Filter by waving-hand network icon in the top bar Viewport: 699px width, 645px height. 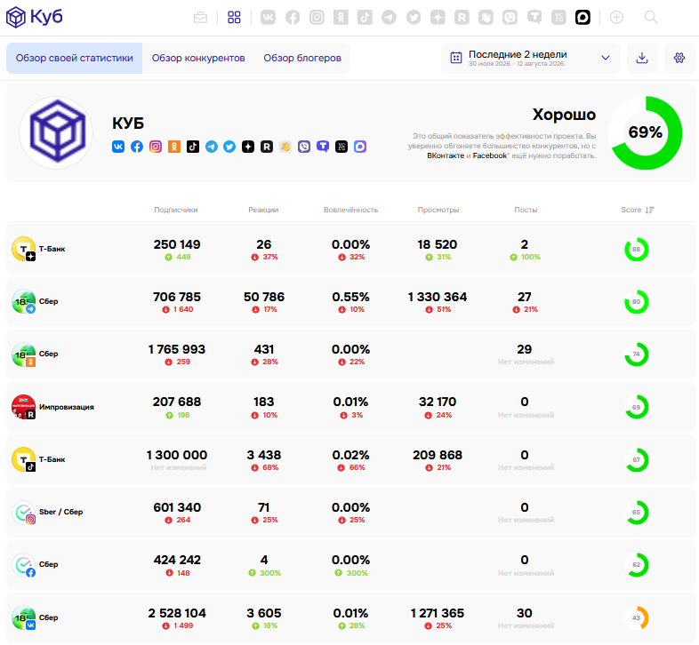[486, 18]
